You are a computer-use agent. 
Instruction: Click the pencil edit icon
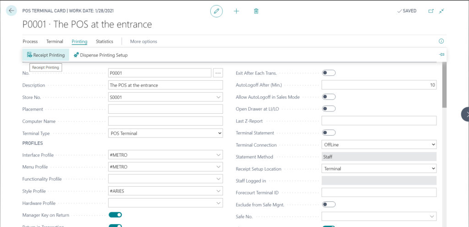[x=217, y=11]
